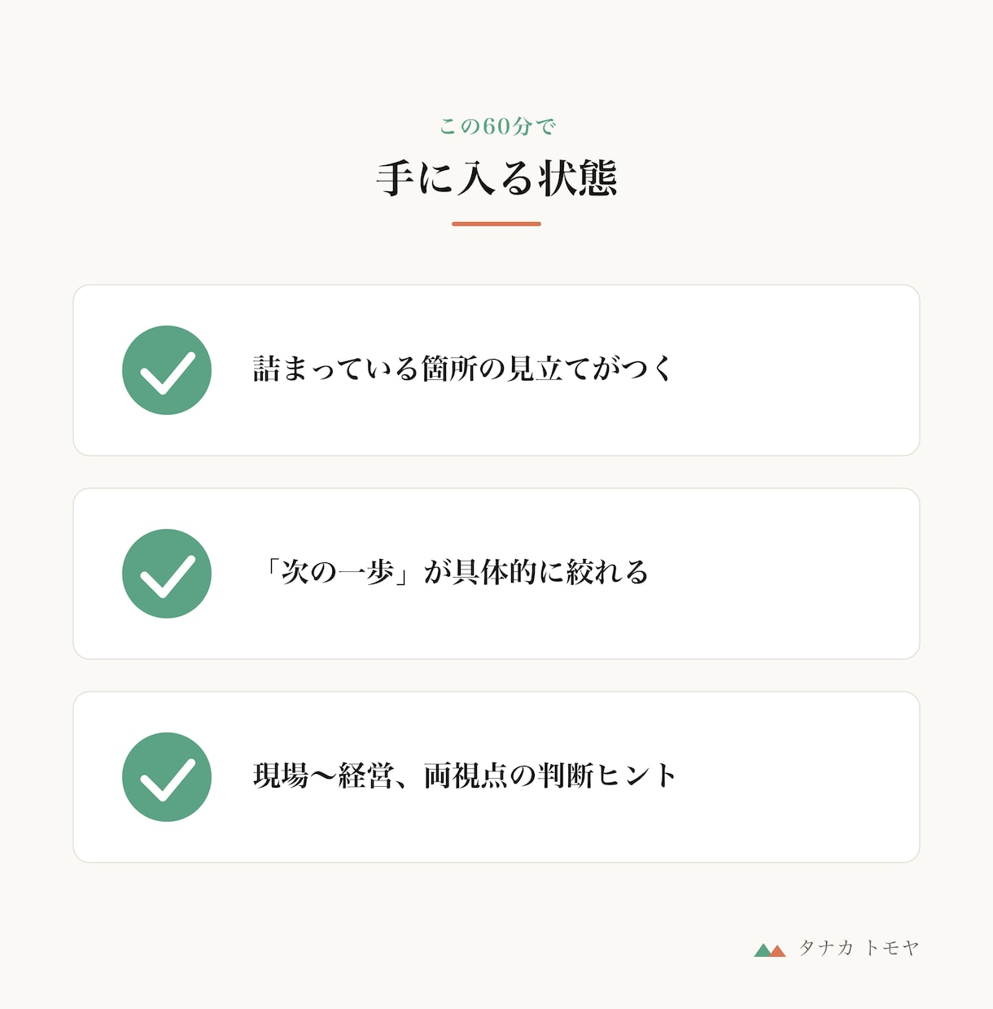
Task: Click the green checkmark beside 現場〜経営
Action: tap(167, 777)
